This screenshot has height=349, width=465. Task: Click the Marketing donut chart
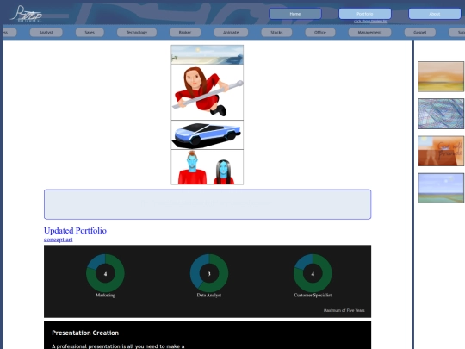pyautogui.click(x=105, y=273)
